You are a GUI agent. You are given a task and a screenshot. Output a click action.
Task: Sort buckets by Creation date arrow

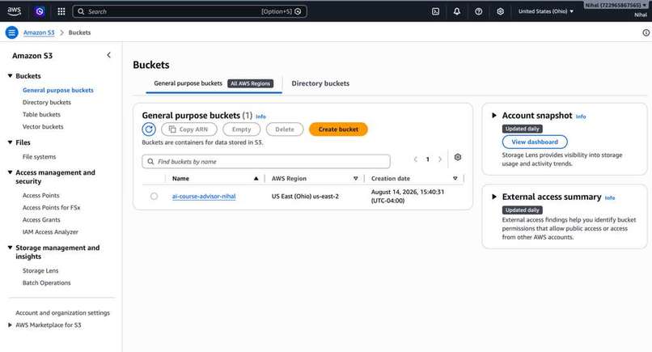(455, 179)
